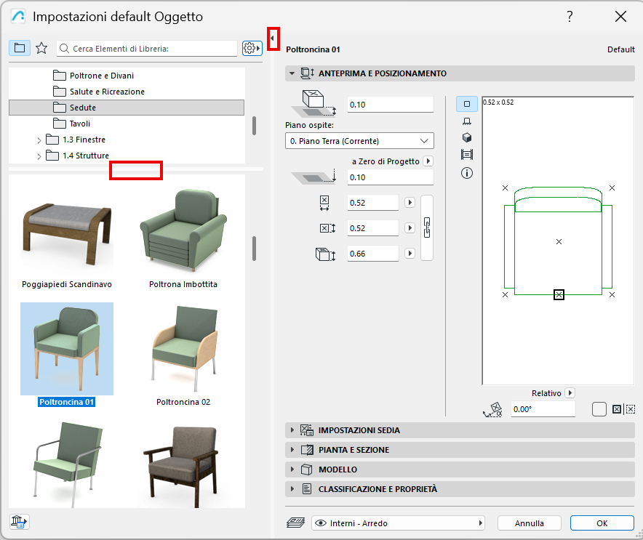
Task: Click the mirror symbol icon pair
Action: tap(624, 409)
